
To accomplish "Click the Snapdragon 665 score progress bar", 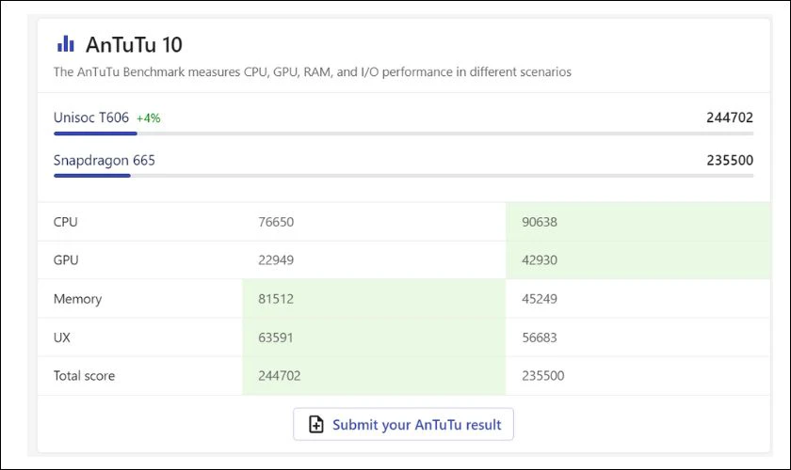I will [403, 176].
